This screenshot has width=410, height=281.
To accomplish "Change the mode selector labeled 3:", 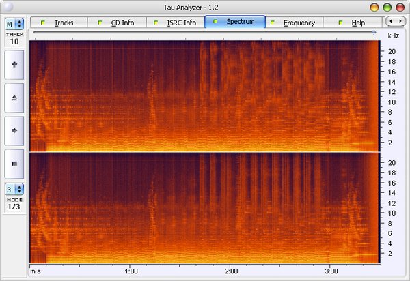I will (x=14, y=189).
